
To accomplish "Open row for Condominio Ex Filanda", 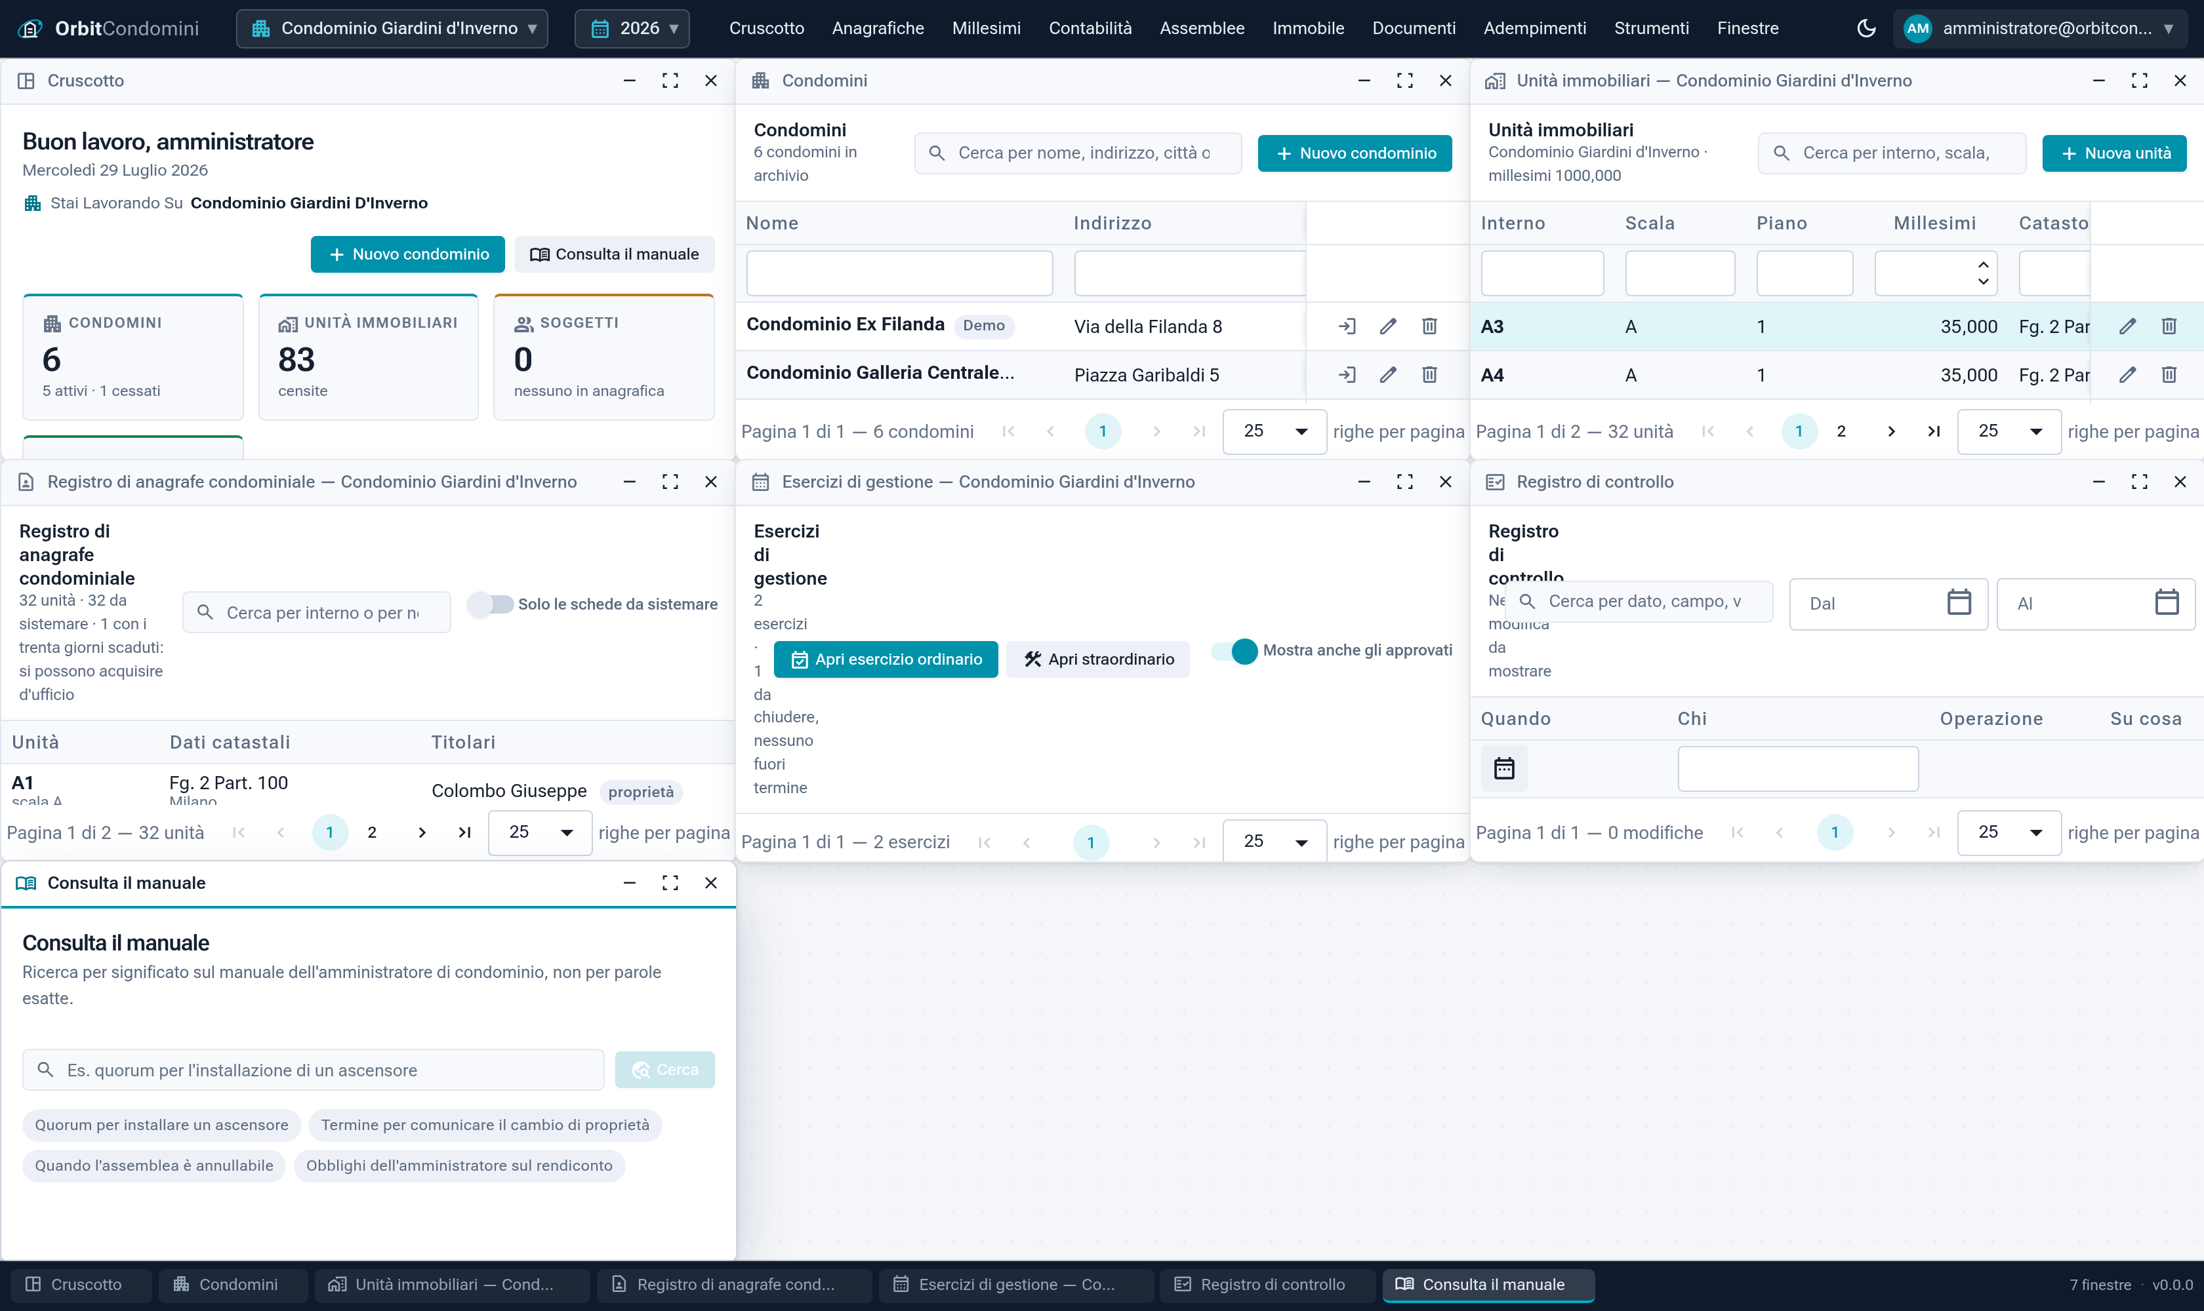I will (x=1347, y=326).
